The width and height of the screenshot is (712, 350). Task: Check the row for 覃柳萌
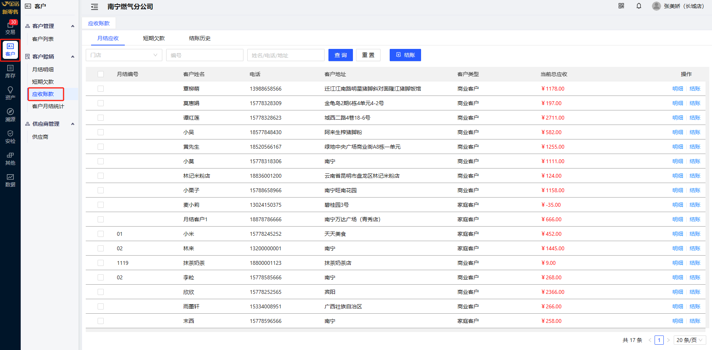click(101, 89)
